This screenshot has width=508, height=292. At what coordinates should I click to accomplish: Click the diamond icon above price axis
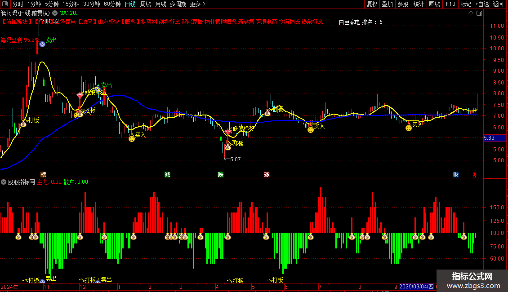point(471,13)
